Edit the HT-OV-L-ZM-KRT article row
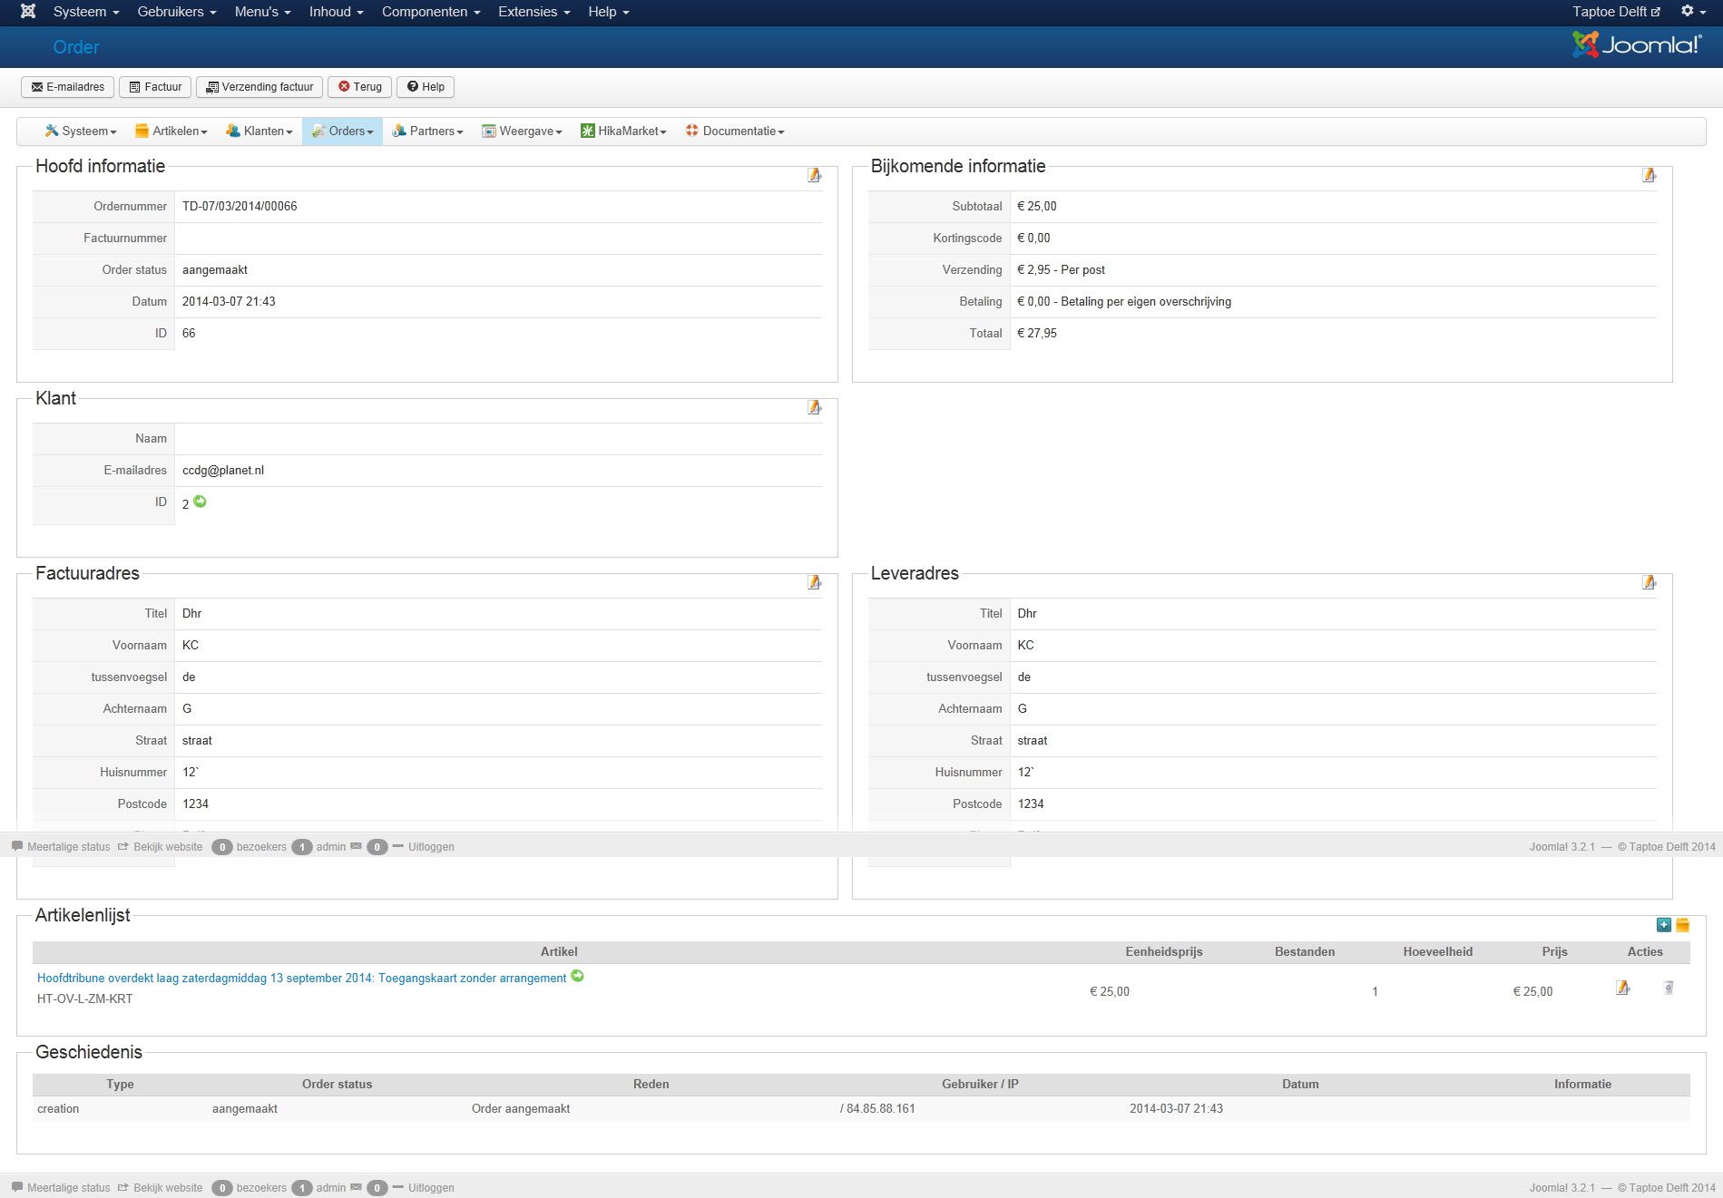The height and width of the screenshot is (1198, 1723). pos(1622,988)
